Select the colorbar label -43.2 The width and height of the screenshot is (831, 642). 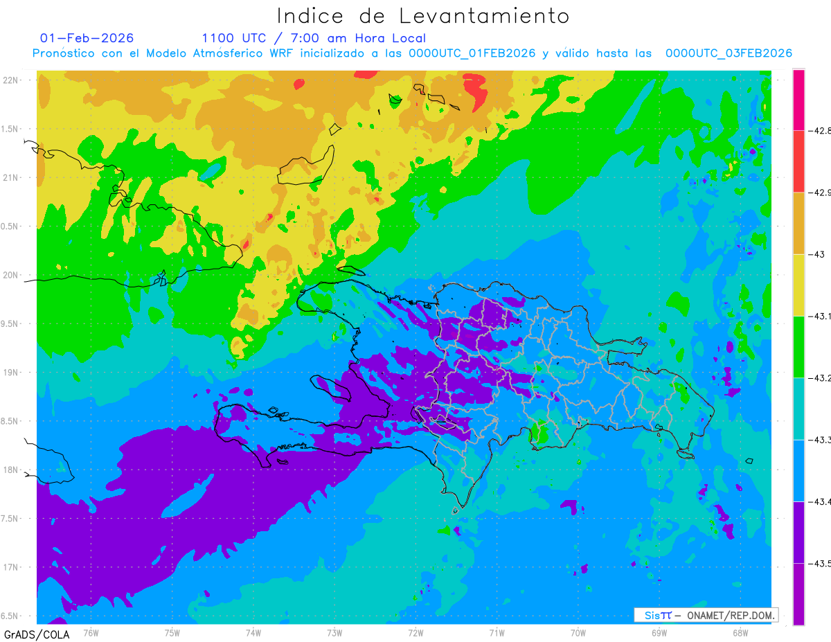(819, 377)
